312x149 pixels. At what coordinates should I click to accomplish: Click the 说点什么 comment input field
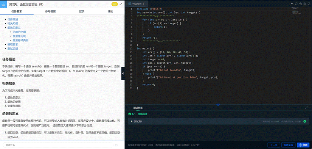tap(58, 145)
